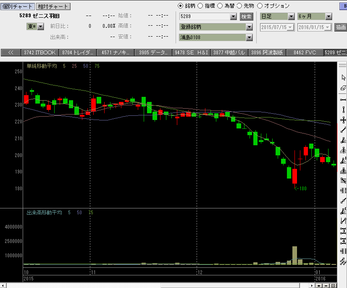Select the オプション radio button

pyautogui.click(x=260, y=6)
